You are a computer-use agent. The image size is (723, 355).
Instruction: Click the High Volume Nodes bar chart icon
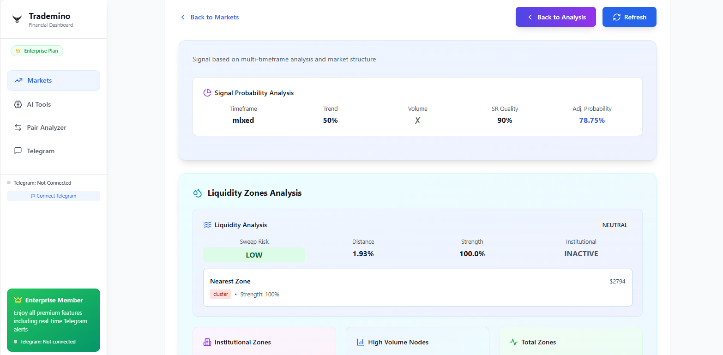[360, 342]
